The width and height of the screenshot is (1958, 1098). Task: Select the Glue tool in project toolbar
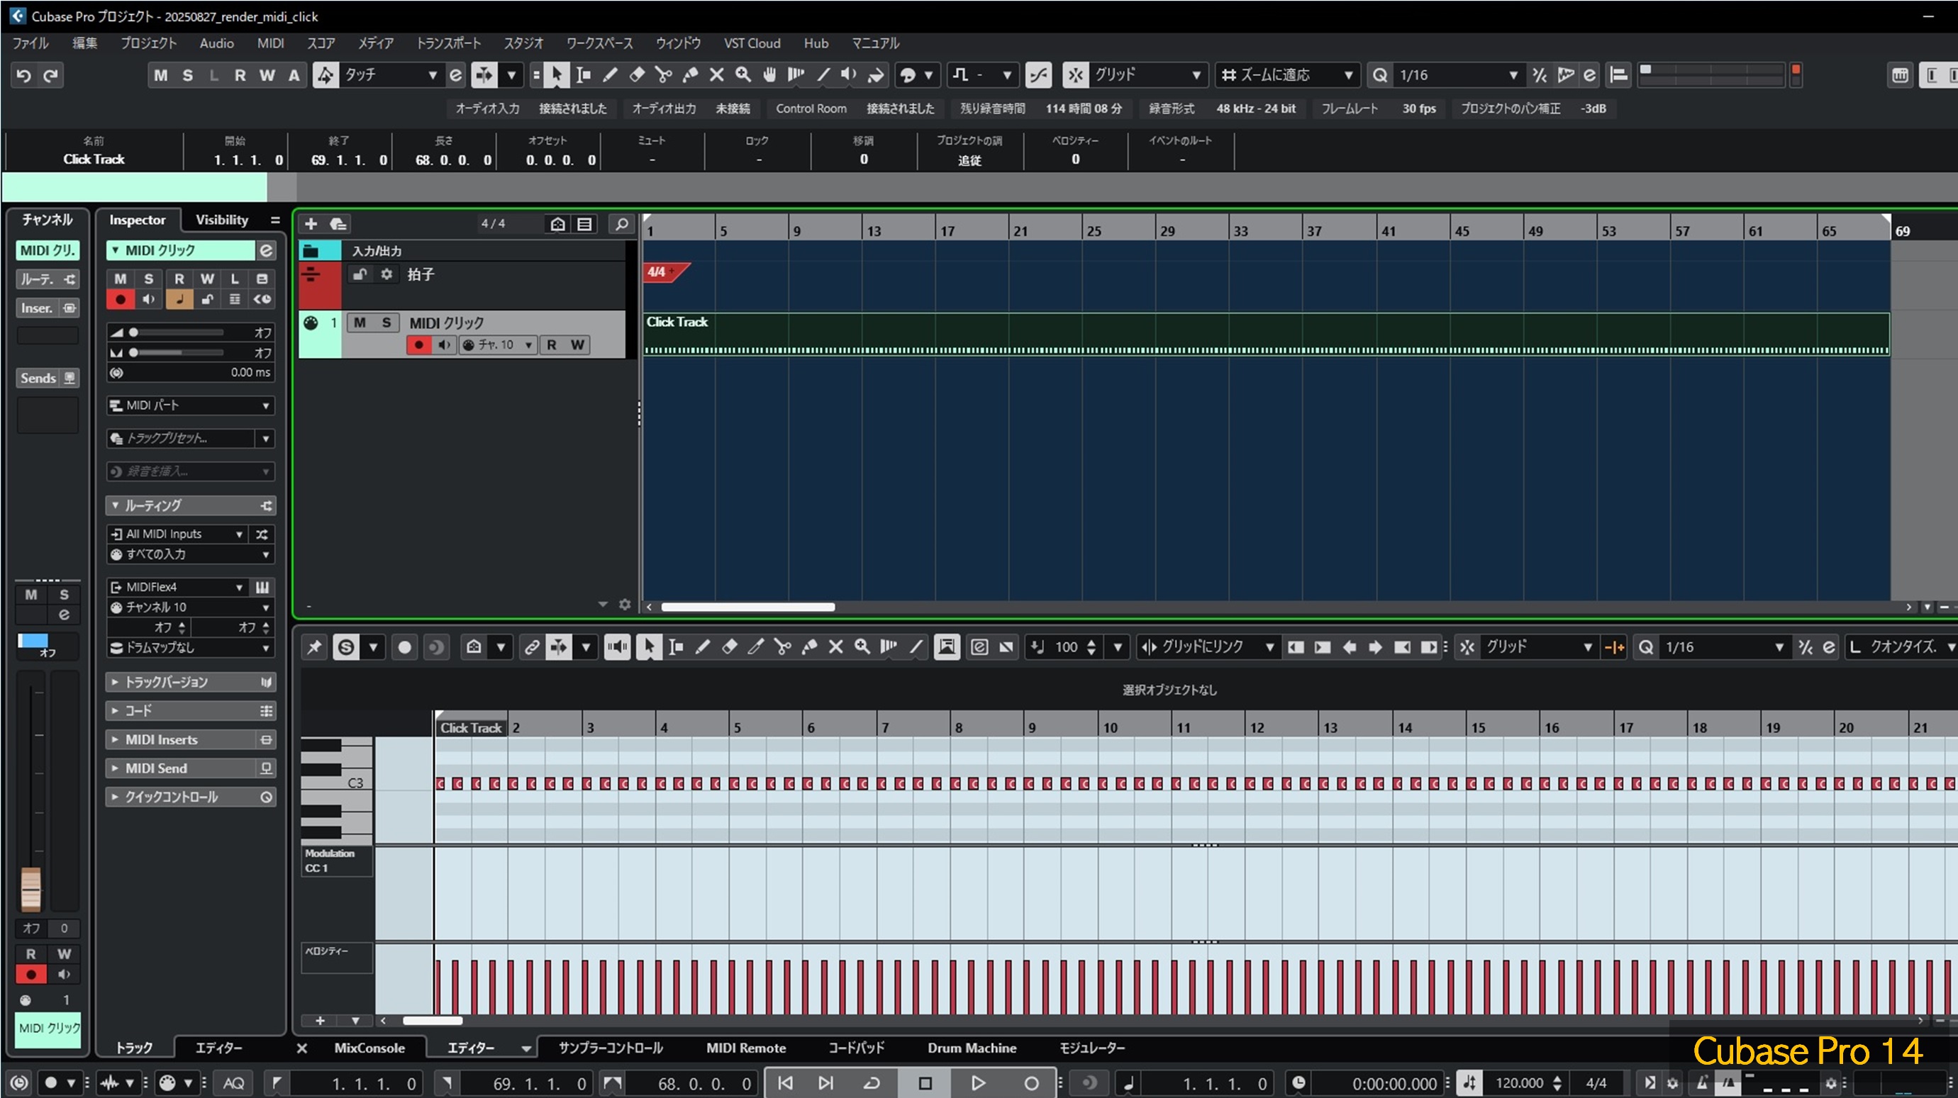pos(690,74)
